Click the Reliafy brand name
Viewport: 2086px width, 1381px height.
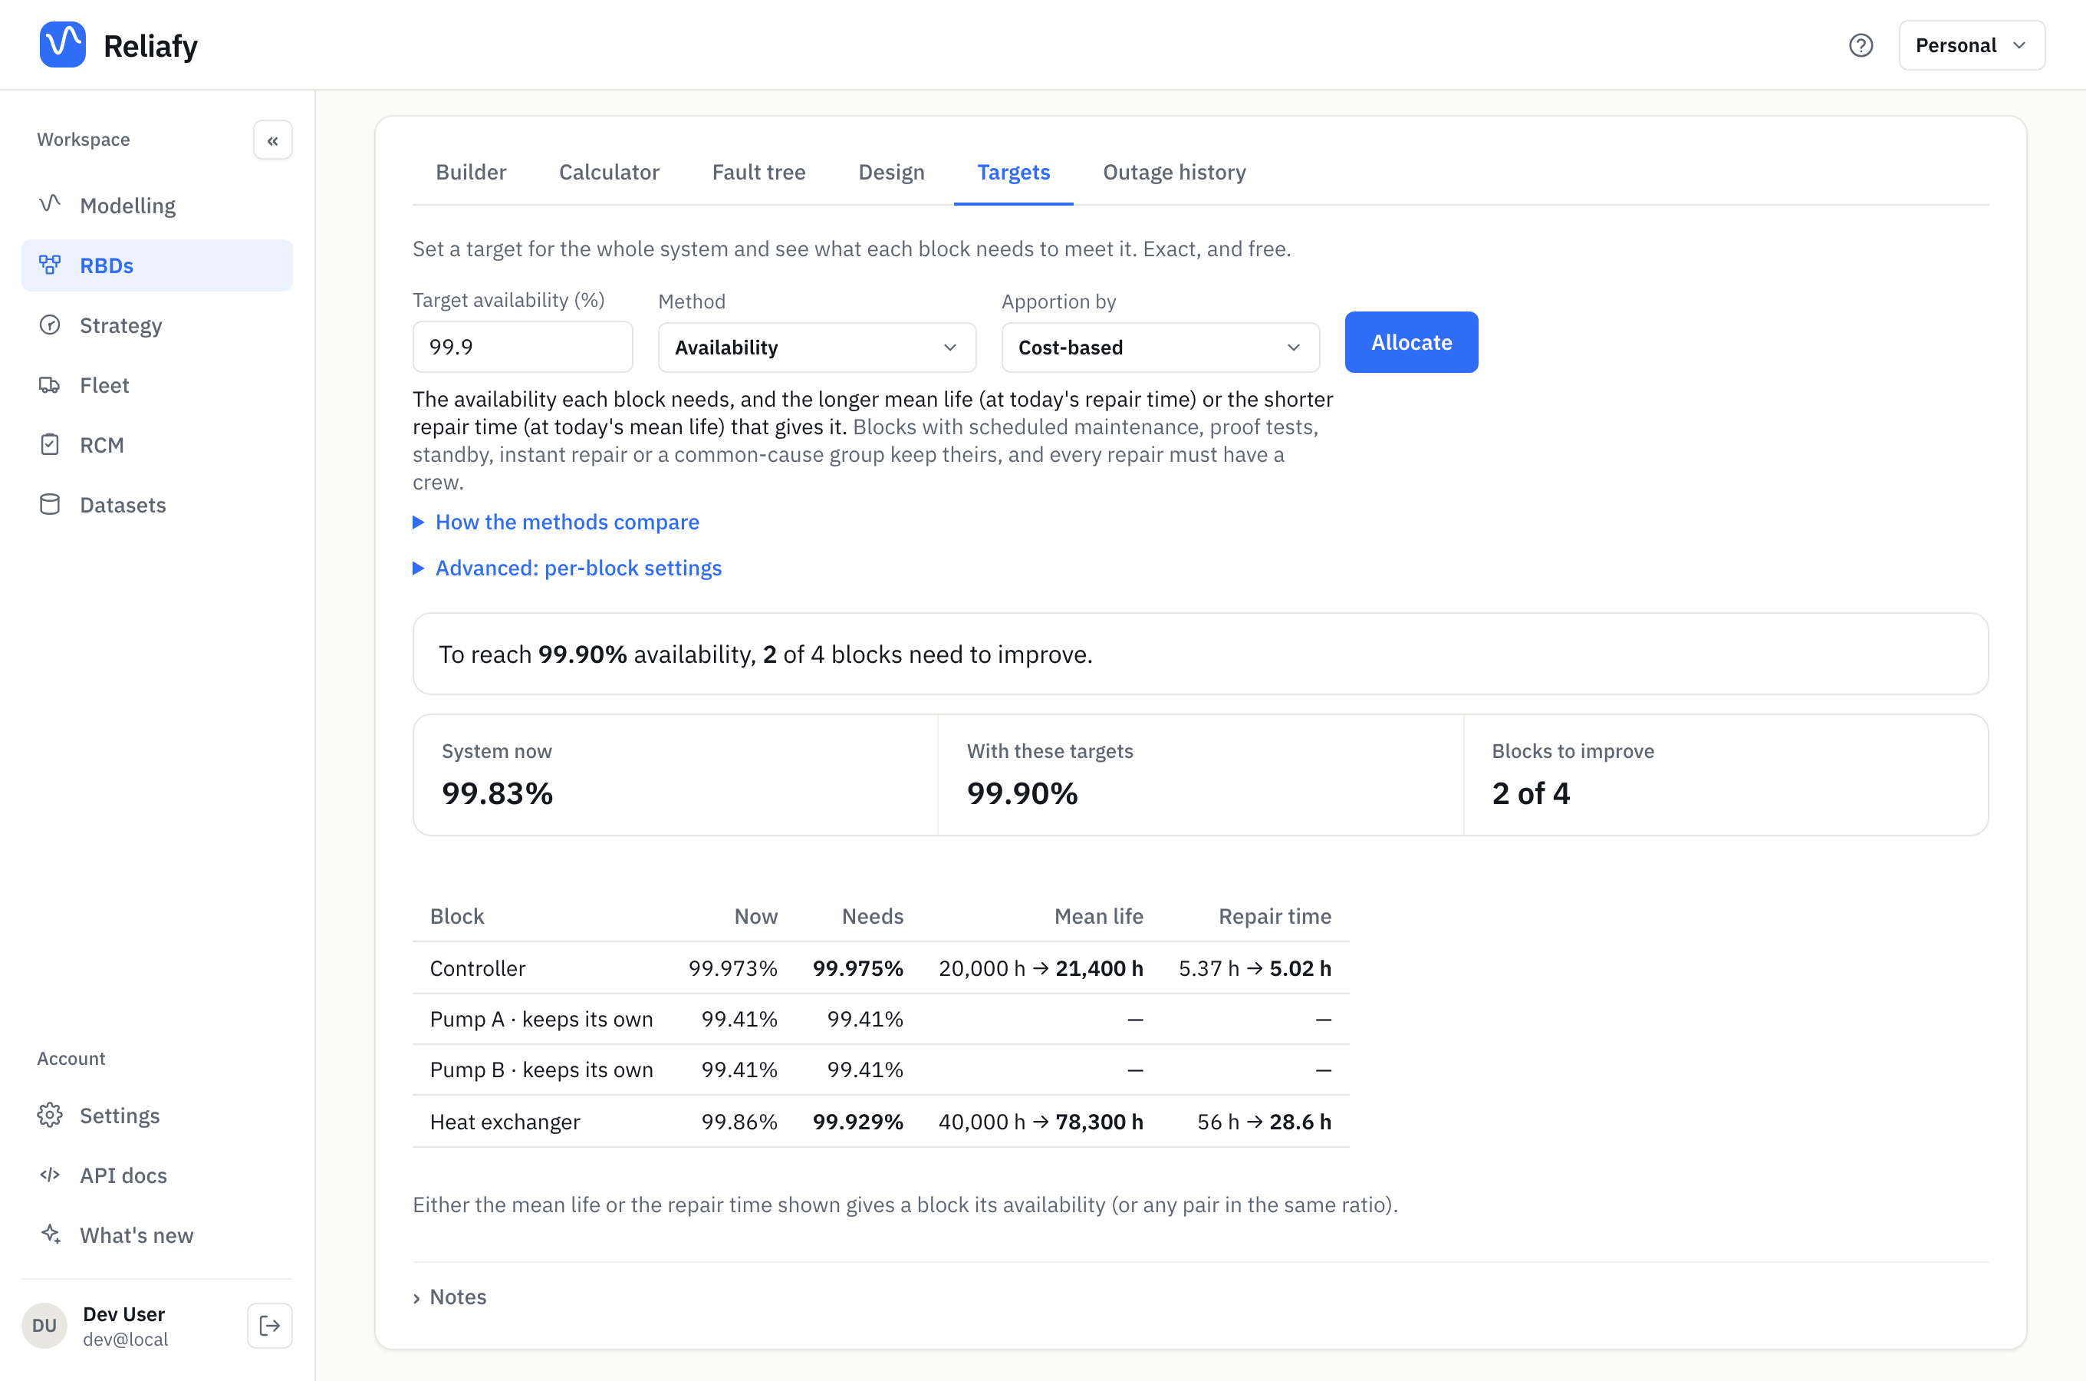(x=150, y=46)
